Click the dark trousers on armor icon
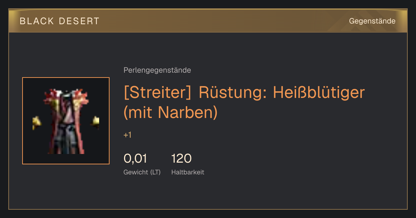Viewport: 416px width, 218px height. [66, 138]
